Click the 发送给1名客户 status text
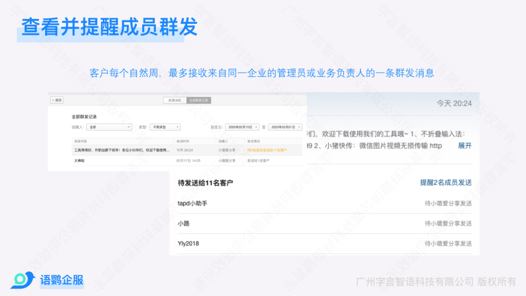The height and width of the screenshot is (296, 526). (258, 160)
